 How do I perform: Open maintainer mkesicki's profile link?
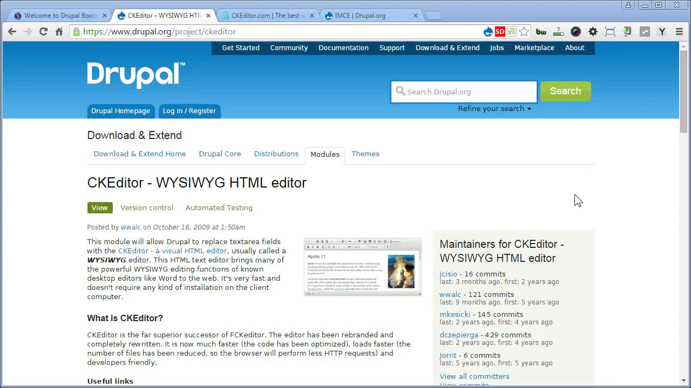coord(455,315)
